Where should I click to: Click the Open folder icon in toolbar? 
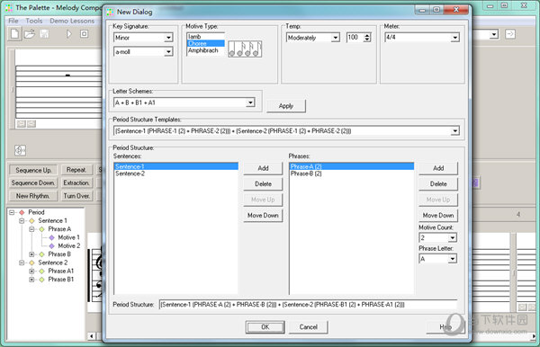click(x=30, y=33)
